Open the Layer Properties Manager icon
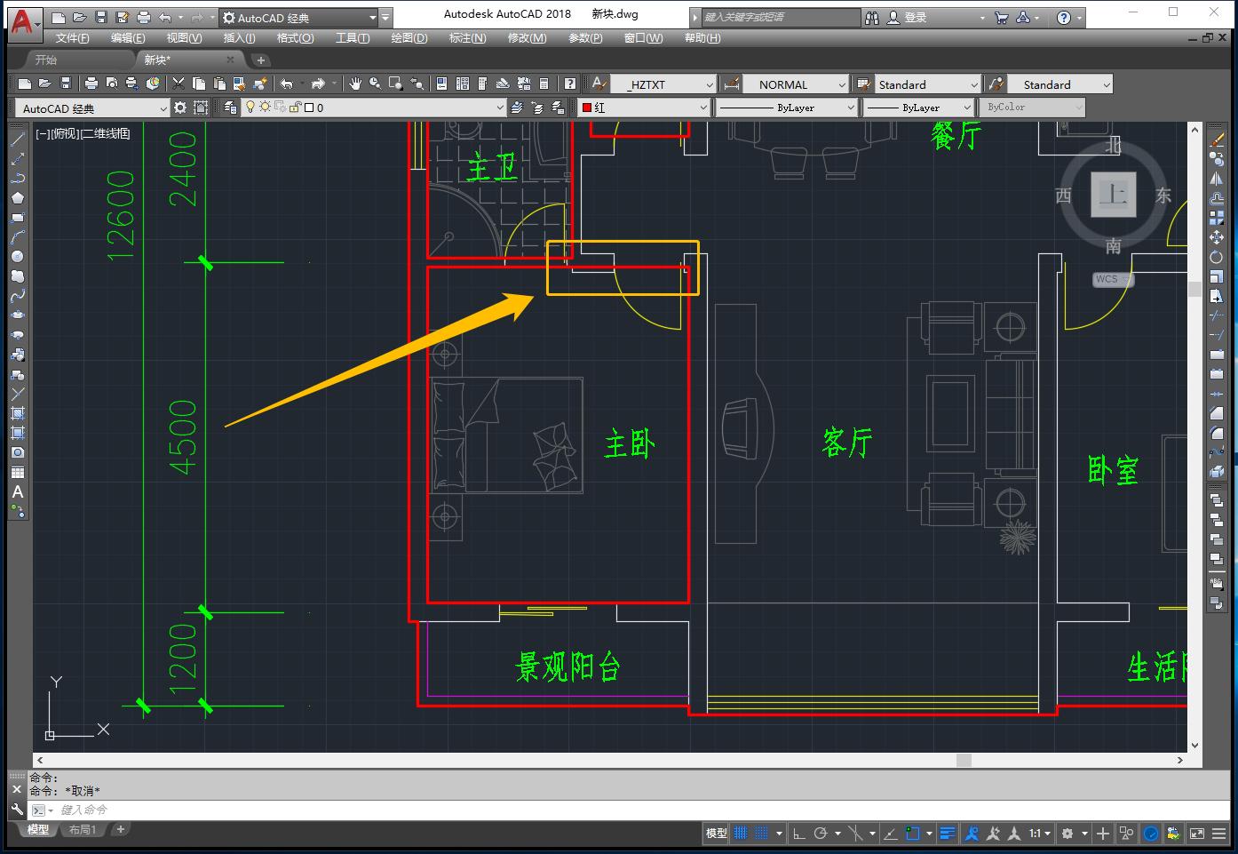 230,108
